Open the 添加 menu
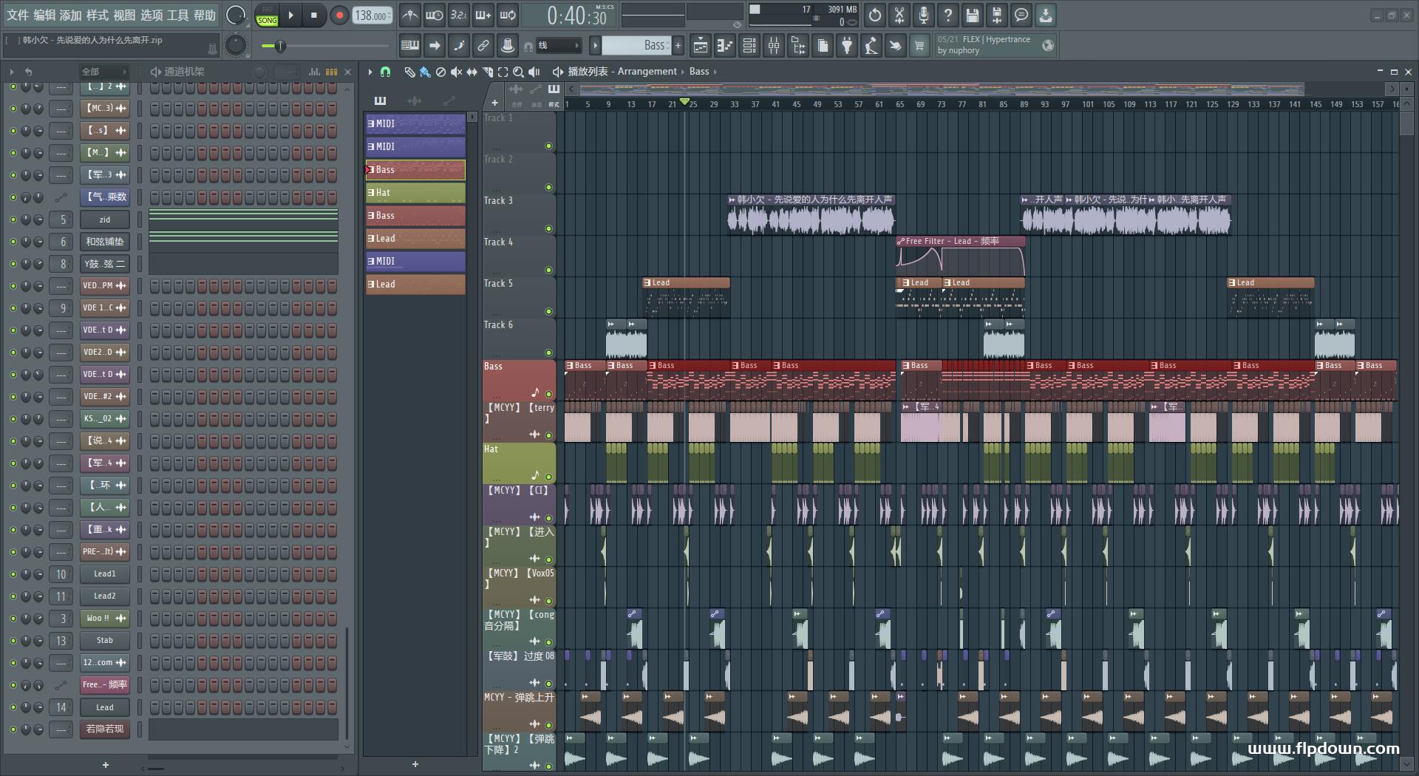The width and height of the screenshot is (1419, 776). pos(71,15)
